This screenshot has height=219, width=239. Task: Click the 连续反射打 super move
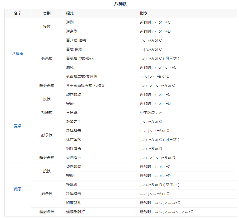pyautogui.click(x=75, y=212)
